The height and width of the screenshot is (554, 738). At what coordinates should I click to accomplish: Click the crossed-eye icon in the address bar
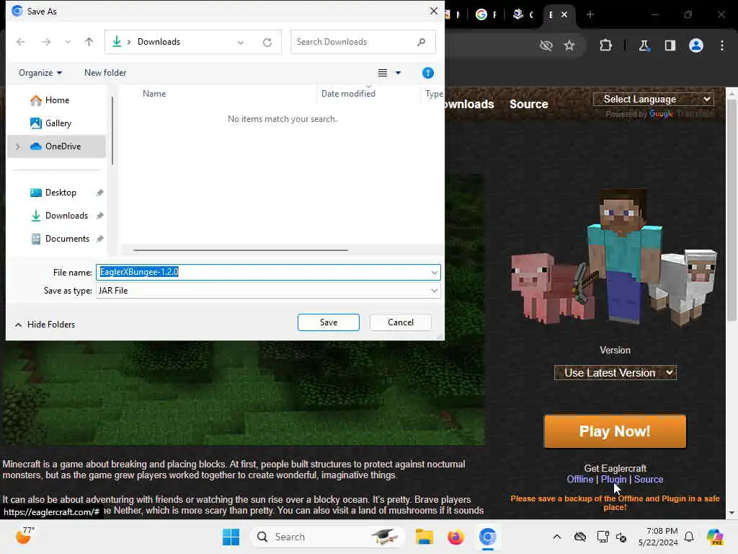pyautogui.click(x=546, y=45)
